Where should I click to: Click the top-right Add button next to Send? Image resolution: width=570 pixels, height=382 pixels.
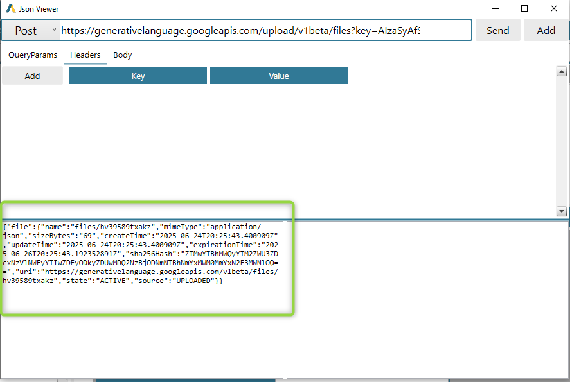(x=546, y=31)
